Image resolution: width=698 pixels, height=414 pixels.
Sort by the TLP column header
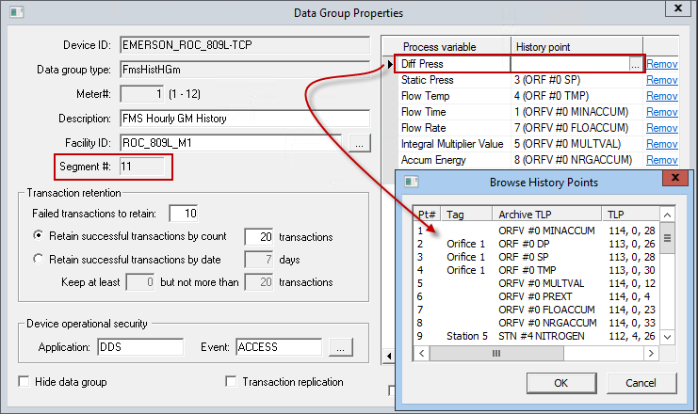pos(630,215)
